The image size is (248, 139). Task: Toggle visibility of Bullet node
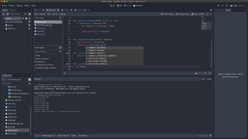29,19
